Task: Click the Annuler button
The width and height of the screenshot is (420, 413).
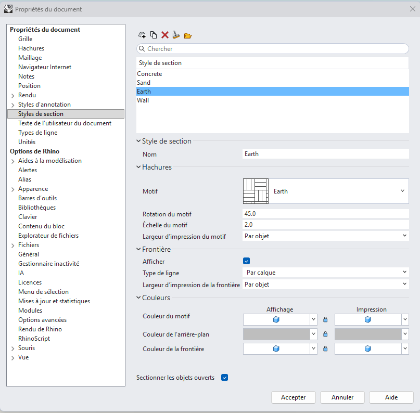Action: point(342,397)
